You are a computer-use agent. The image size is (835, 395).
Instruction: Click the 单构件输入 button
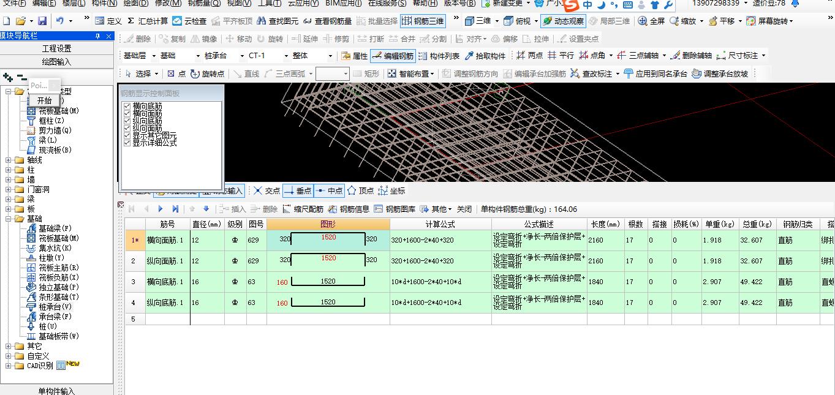(56, 391)
